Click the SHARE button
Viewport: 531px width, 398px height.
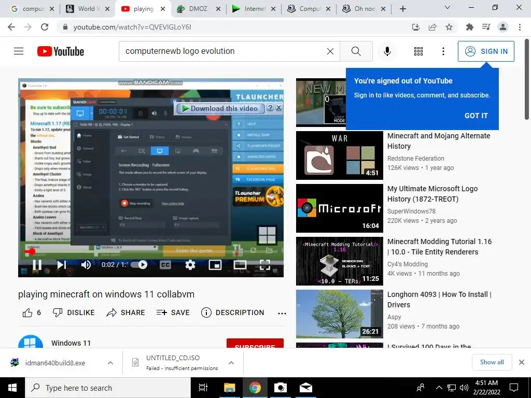(125, 312)
